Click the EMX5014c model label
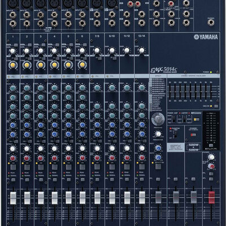The height and width of the screenshot is (226, 226). coord(163,70)
